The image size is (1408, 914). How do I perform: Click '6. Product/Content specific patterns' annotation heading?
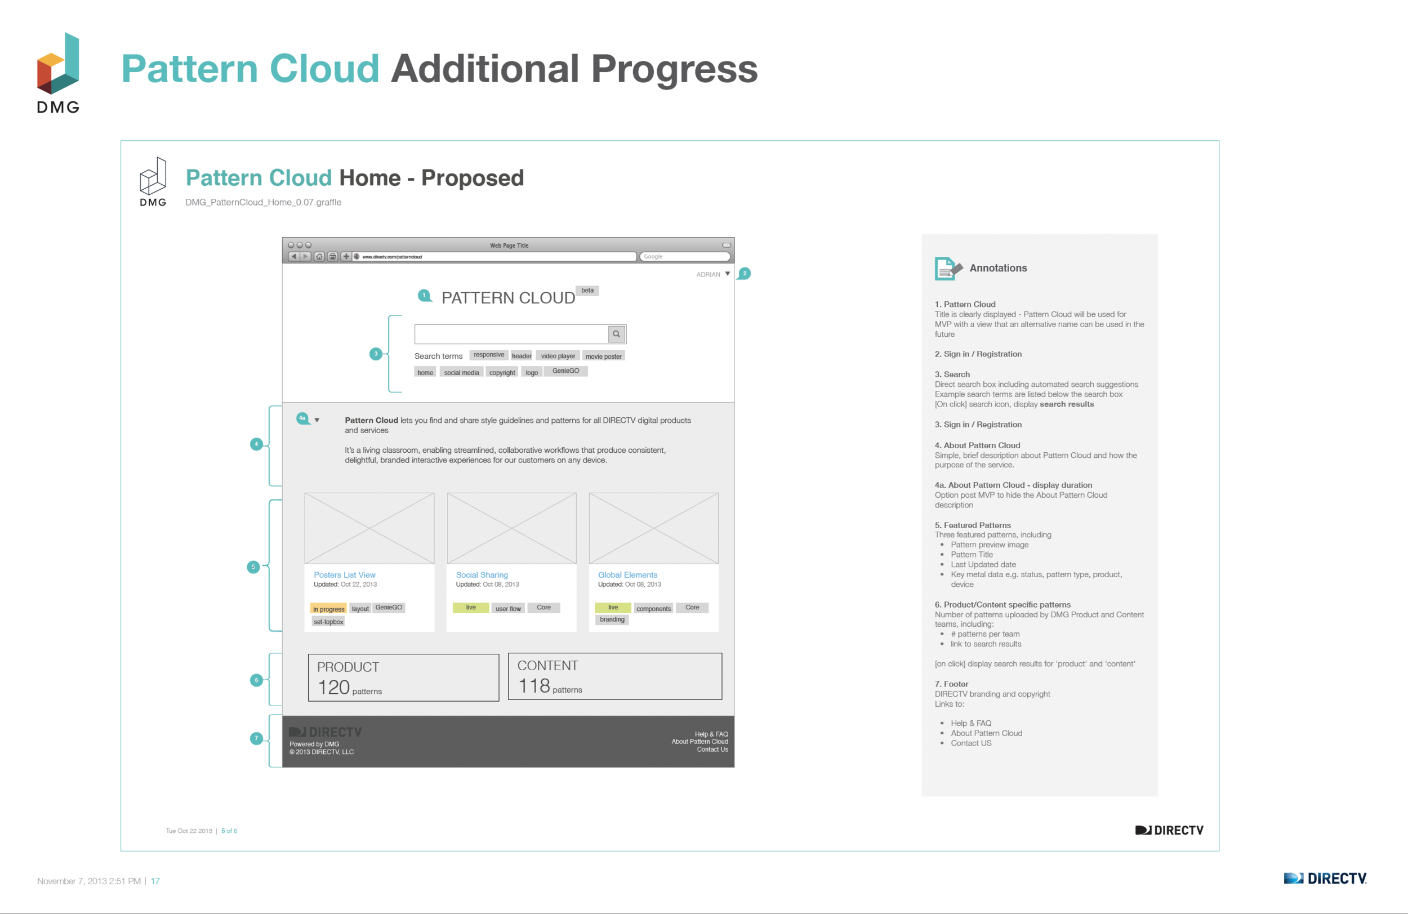[x=1002, y=605]
